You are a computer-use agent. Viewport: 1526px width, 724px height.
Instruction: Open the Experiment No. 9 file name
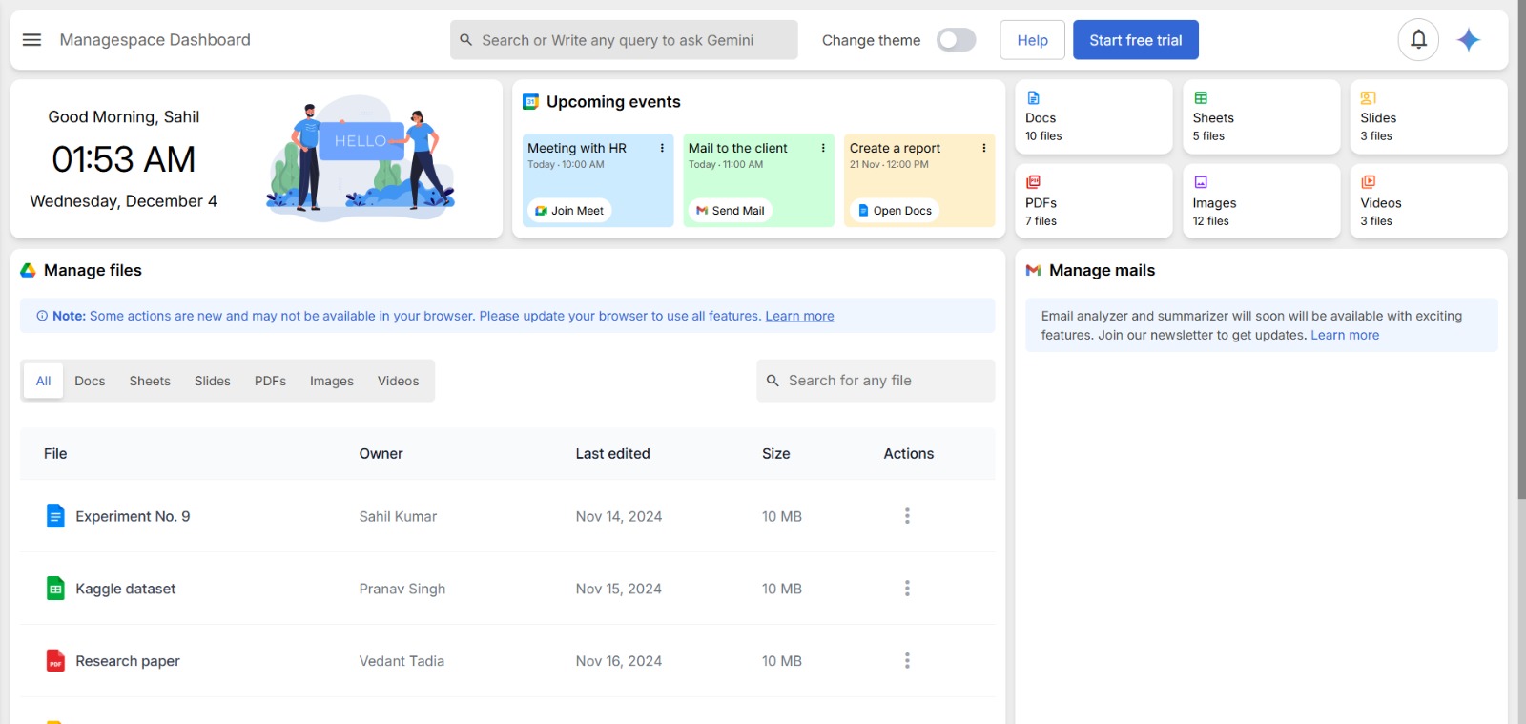(x=133, y=516)
